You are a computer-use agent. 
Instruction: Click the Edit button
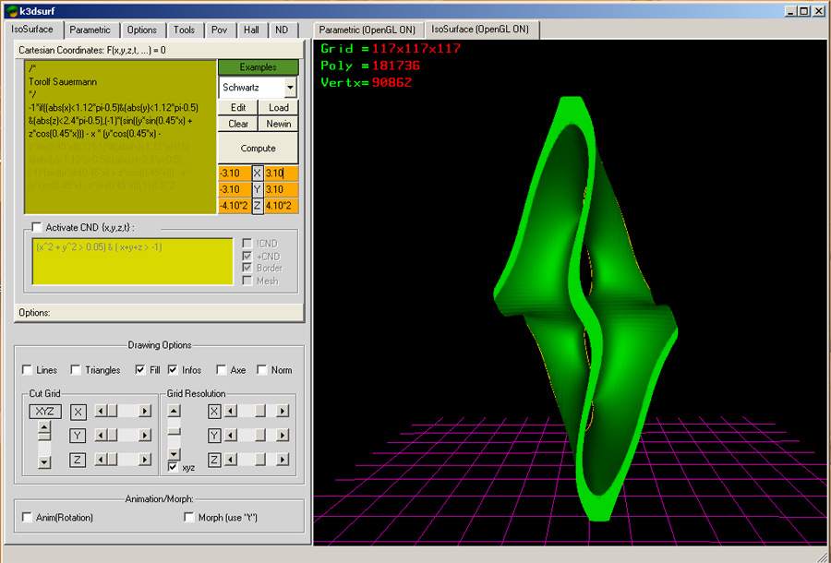coord(238,107)
